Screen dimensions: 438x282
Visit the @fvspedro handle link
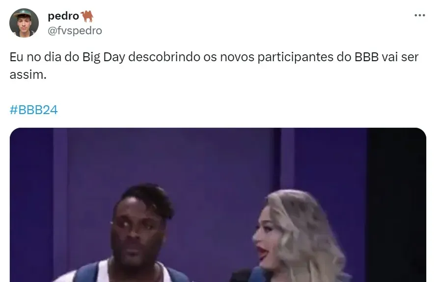(x=75, y=30)
